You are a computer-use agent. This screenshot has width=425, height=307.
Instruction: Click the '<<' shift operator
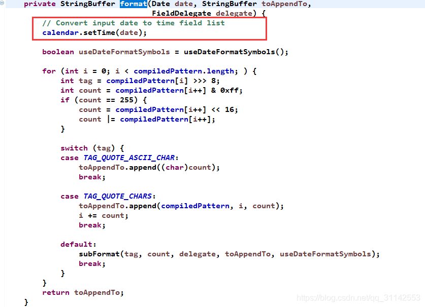coord(215,109)
